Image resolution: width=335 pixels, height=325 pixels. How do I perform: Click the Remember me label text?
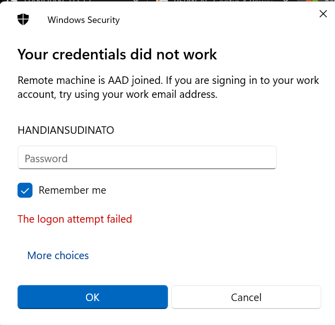pos(72,190)
